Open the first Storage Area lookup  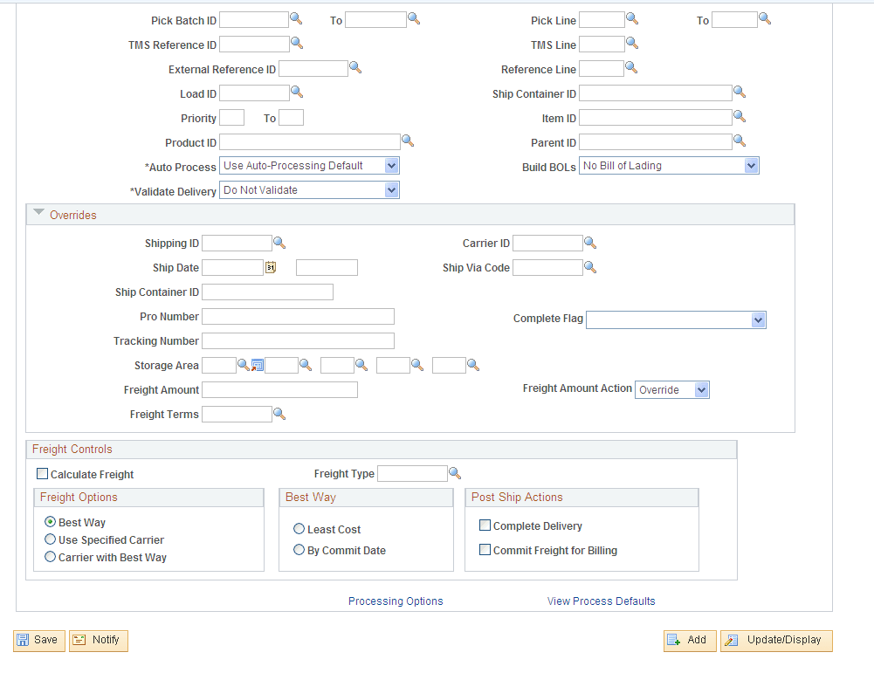click(243, 365)
